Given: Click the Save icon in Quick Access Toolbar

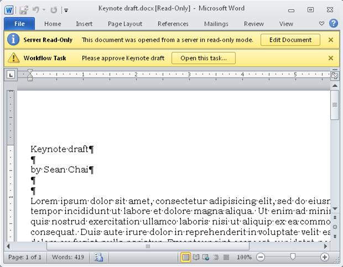Looking at the screenshot, I should pos(24,10).
